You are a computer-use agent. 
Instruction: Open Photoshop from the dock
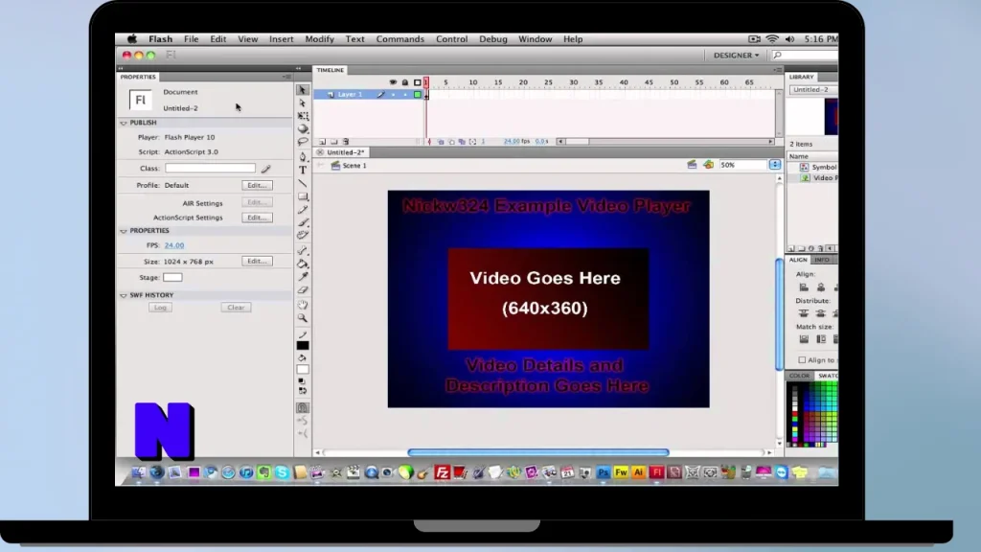point(604,472)
